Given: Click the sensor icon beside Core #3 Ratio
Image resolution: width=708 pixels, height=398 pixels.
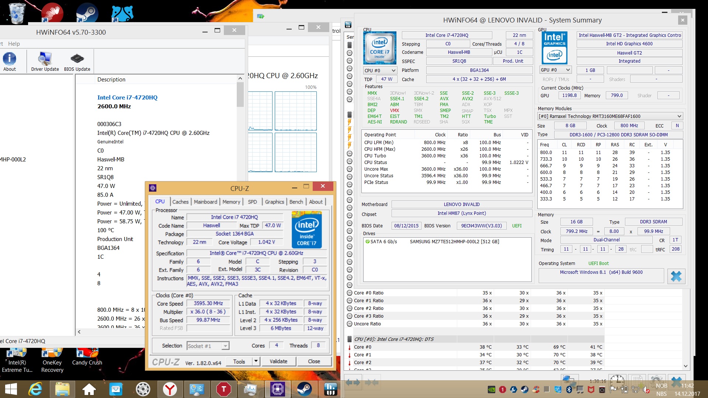Looking at the screenshot, I should (x=350, y=316).
